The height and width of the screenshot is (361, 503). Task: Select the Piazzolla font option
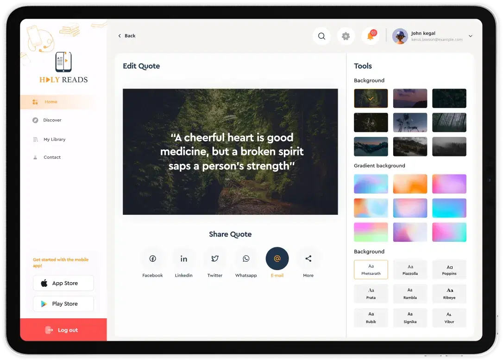click(x=410, y=270)
